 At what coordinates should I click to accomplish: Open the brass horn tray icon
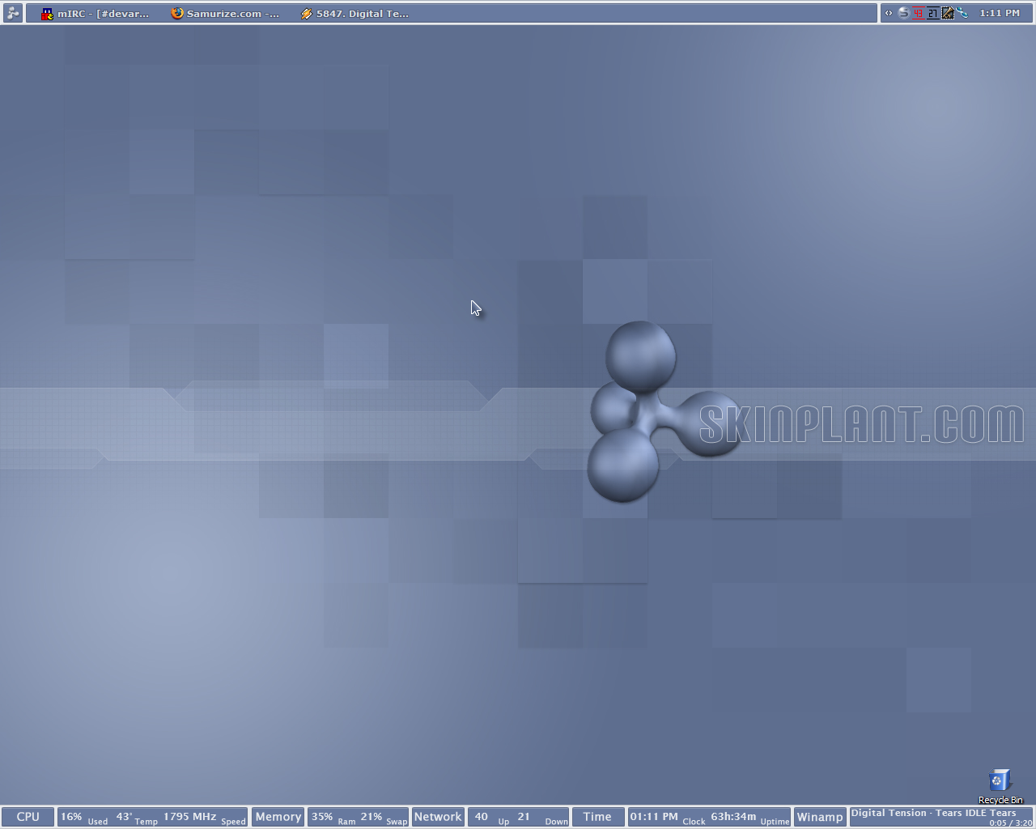[947, 13]
